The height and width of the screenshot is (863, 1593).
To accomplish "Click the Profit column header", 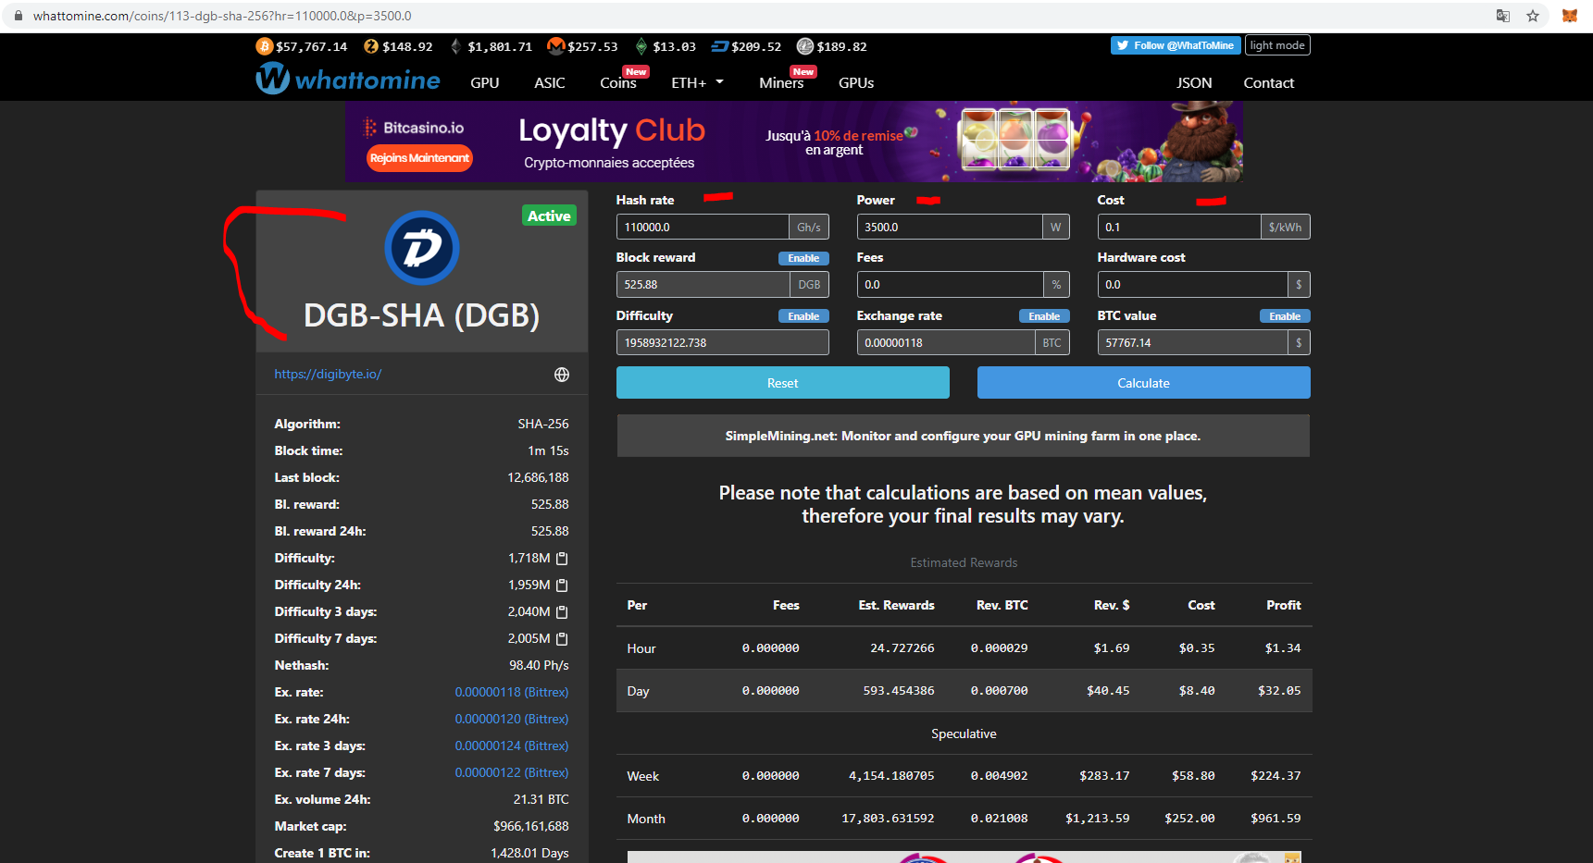I will coord(1284,606).
